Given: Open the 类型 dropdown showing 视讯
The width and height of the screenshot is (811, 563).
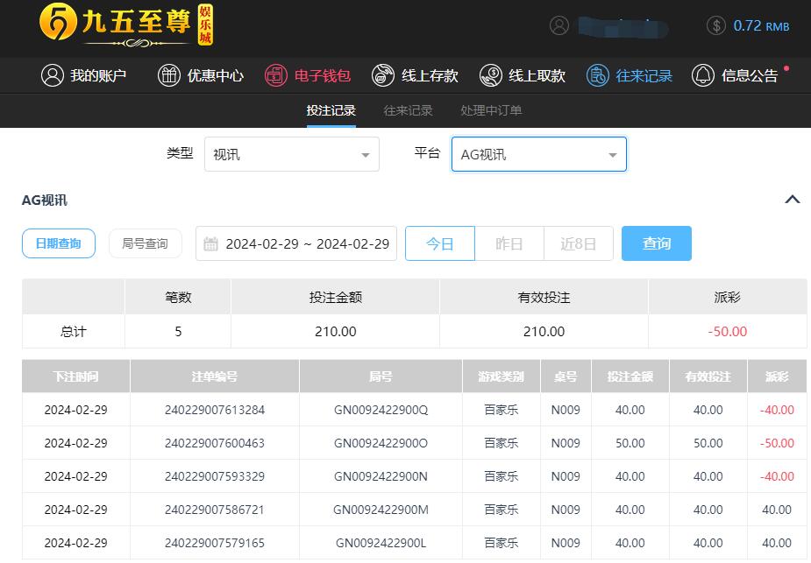Looking at the screenshot, I should point(291,154).
